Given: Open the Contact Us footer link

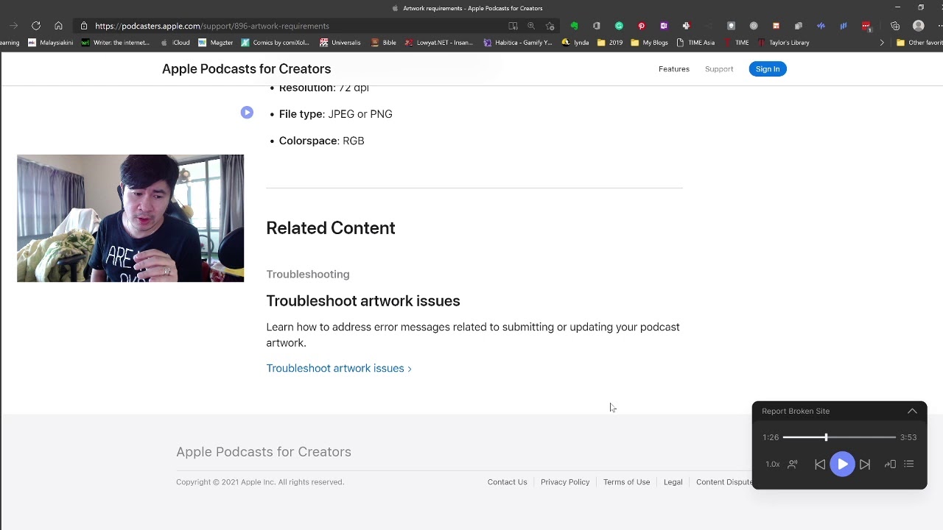Looking at the screenshot, I should (507, 482).
